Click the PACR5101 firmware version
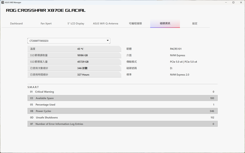 176,49
